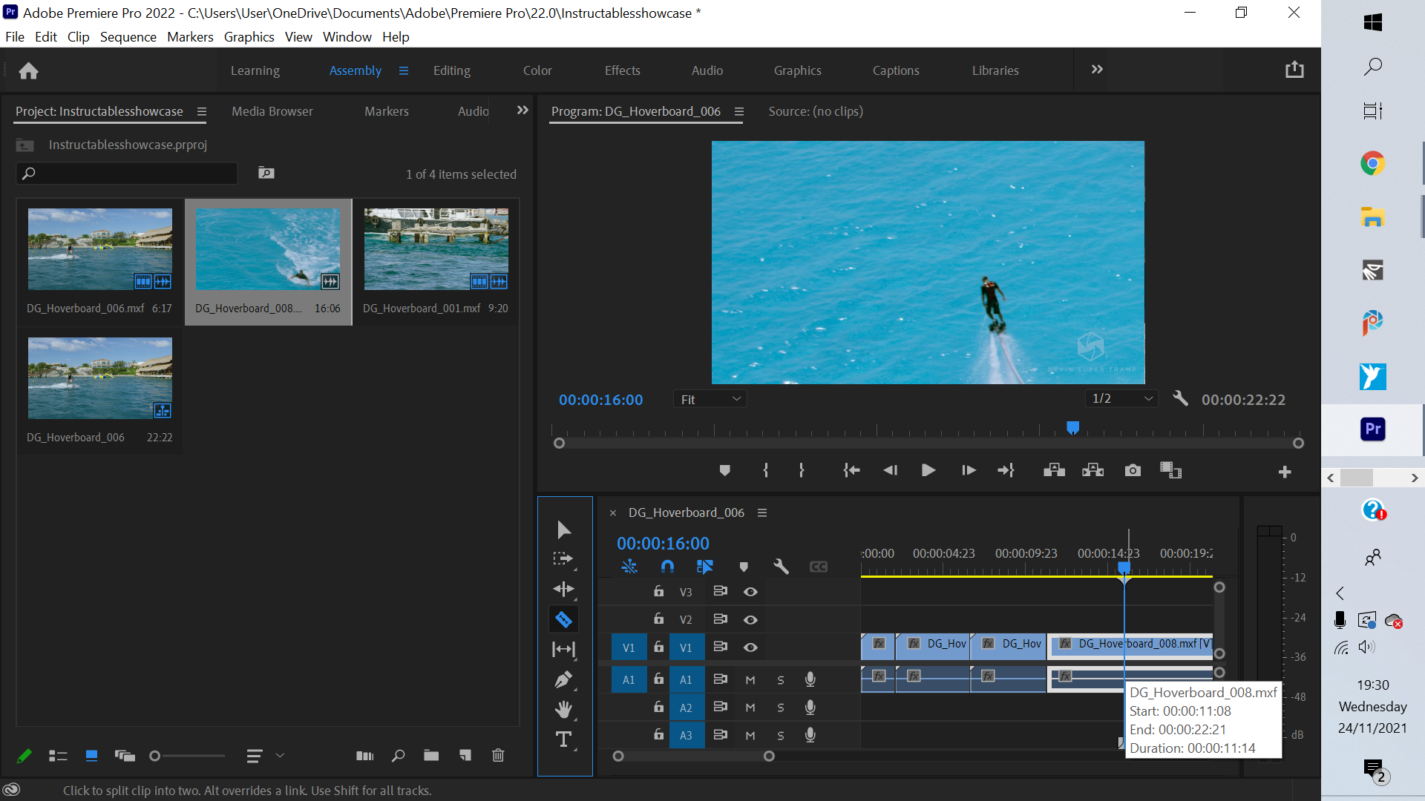Select the Razor tool
Screen dimensions: 1425x801
click(x=563, y=619)
